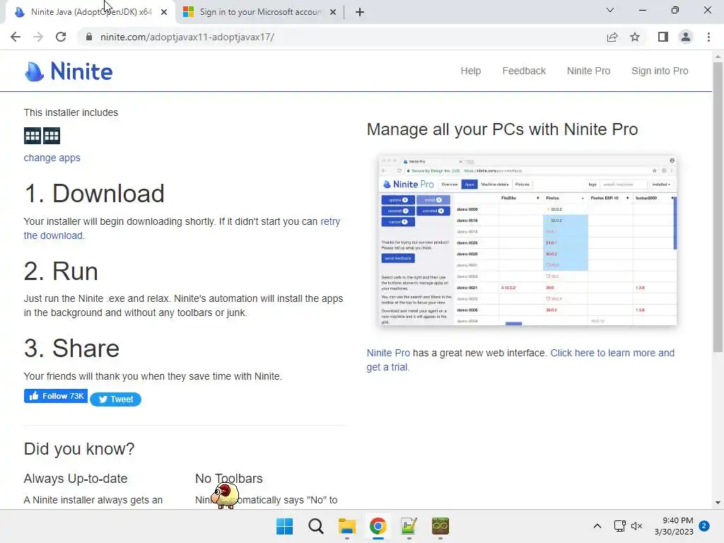The height and width of the screenshot is (543, 724).
Task: Click the Ninite Pro text link
Action: [388, 353]
